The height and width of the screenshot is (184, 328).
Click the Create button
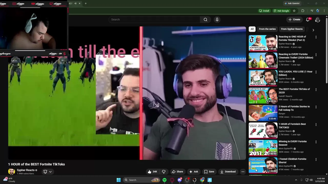294,19
